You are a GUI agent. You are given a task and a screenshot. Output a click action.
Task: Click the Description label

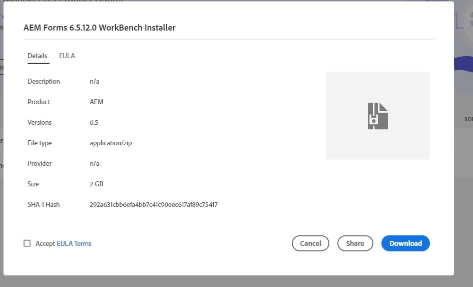[44, 82]
